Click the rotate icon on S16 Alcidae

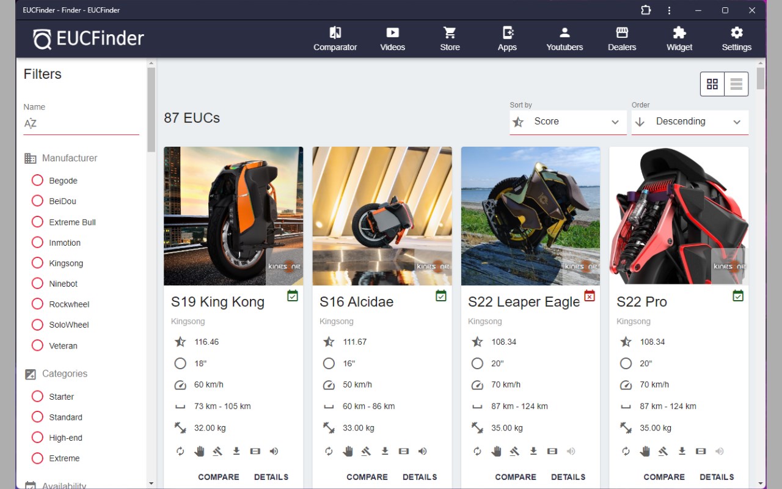coord(329,451)
